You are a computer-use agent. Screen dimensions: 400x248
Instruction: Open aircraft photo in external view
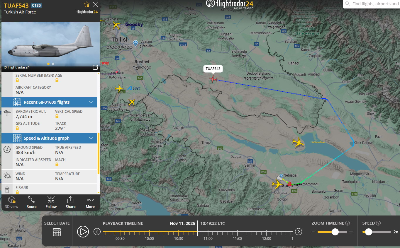click(x=95, y=67)
